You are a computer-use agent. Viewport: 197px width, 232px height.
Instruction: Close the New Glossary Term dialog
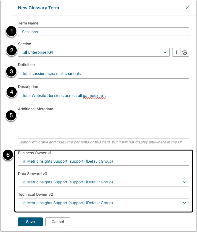click(187, 8)
